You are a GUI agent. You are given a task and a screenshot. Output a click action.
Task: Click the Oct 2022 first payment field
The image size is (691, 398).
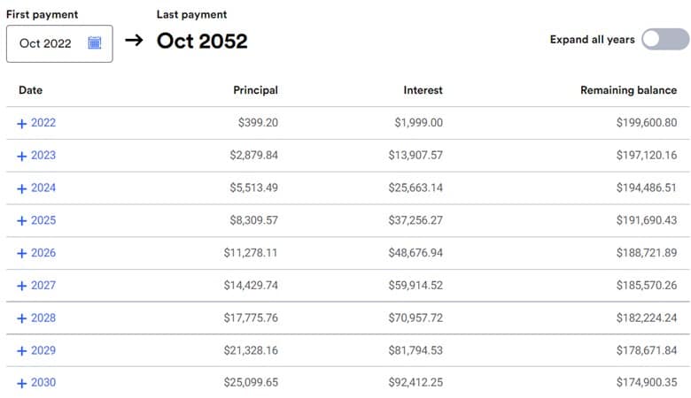coord(46,43)
